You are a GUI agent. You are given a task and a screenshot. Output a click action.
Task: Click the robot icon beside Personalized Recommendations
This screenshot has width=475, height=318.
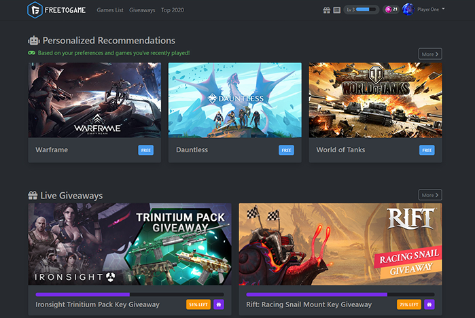[x=34, y=41]
